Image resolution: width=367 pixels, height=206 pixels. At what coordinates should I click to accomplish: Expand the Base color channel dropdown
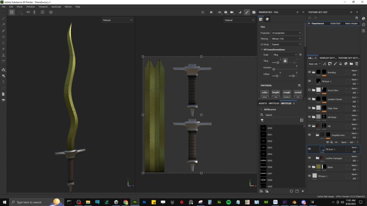click(314, 63)
